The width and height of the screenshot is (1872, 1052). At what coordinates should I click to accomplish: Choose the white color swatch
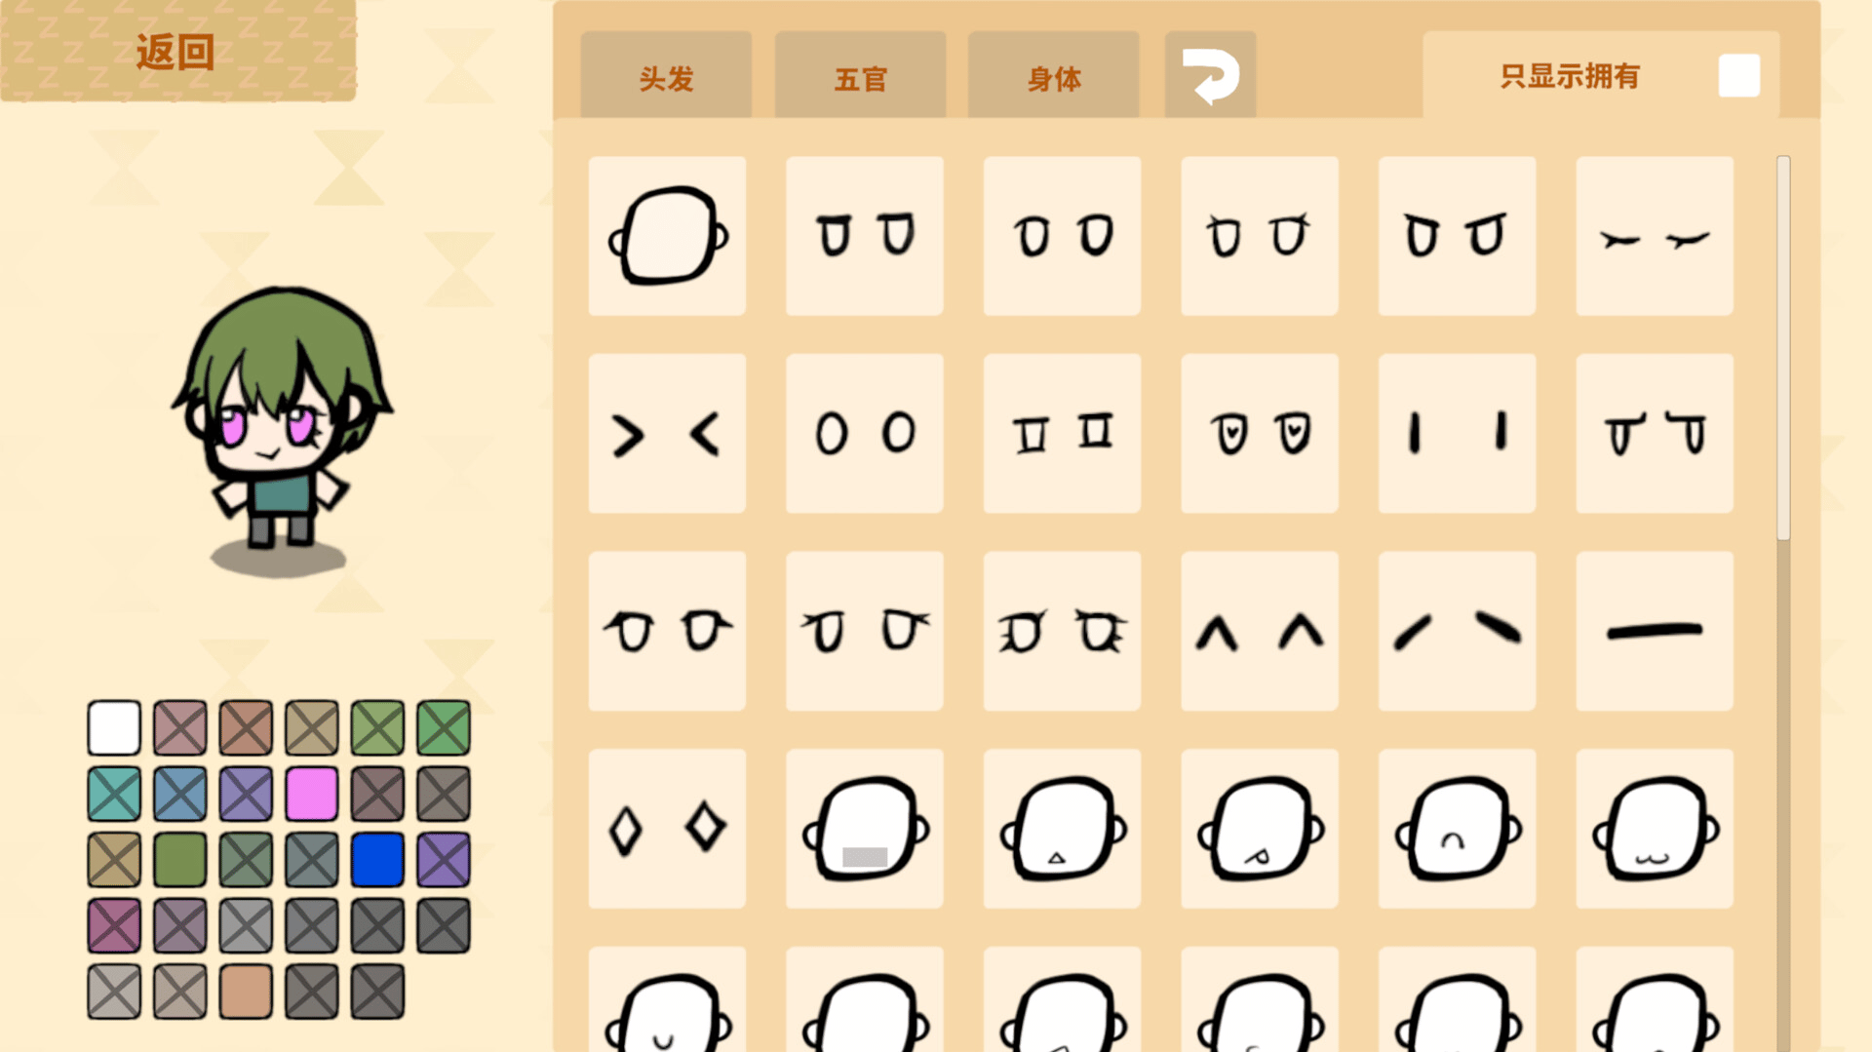(114, 727)
